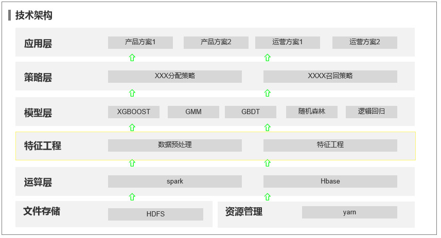This screenshot has width=441, height=238.
Task: Select the 随机森林 box
Action: [x=312, y=112]
